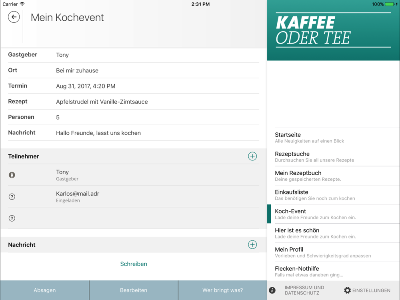Open the info icon beside Impressum und Datenschutz
This screenshot has height=300, width=400.
click(x=272, y=290)
